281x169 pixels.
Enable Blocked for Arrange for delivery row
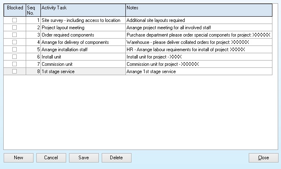[15, 42]
